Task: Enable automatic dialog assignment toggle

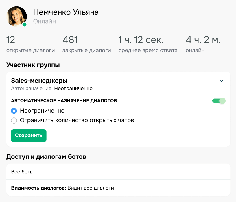Action: [x=219, y=101]
